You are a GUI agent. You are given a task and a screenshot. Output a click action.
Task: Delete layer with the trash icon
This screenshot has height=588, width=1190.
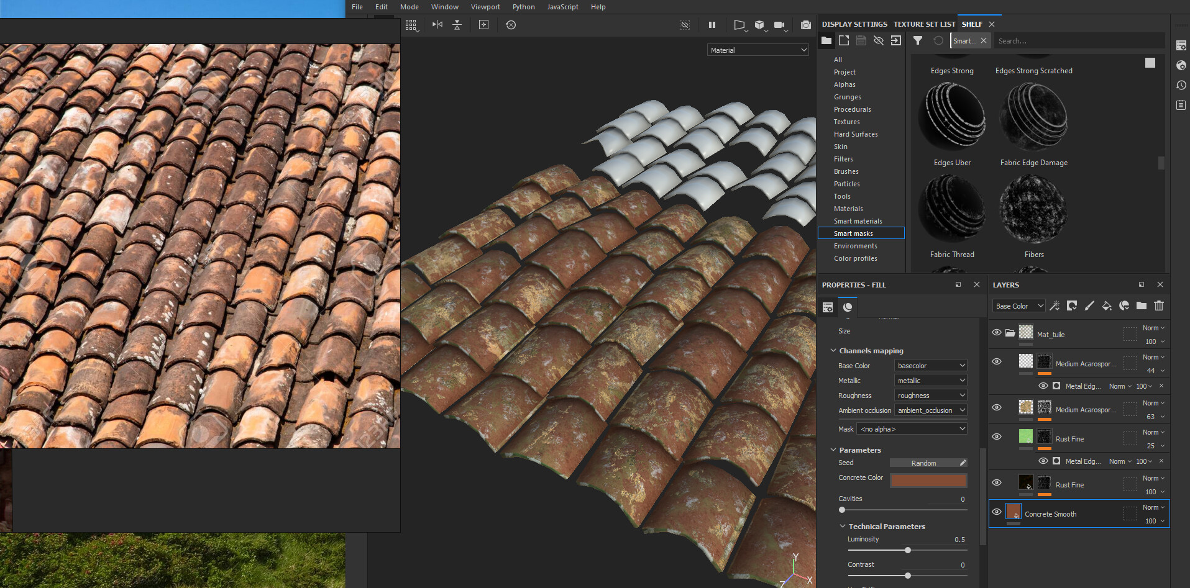[x=1159, y=305]
